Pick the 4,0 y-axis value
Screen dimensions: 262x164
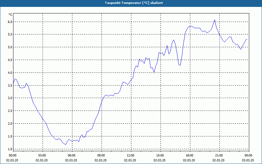click(x=10, y=72)
